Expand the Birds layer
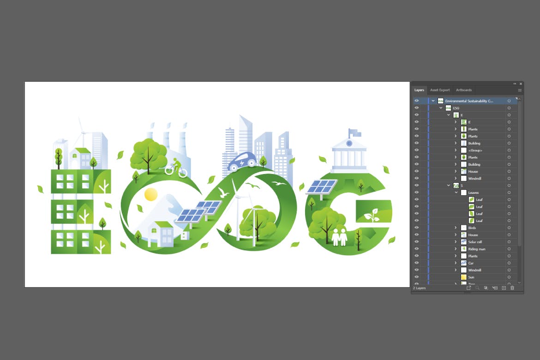 (x=456, y=228)
